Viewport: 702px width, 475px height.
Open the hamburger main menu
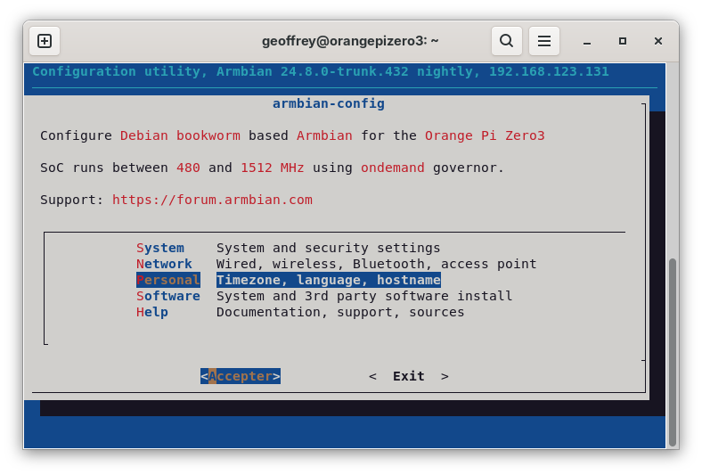(x=544, y=41)
